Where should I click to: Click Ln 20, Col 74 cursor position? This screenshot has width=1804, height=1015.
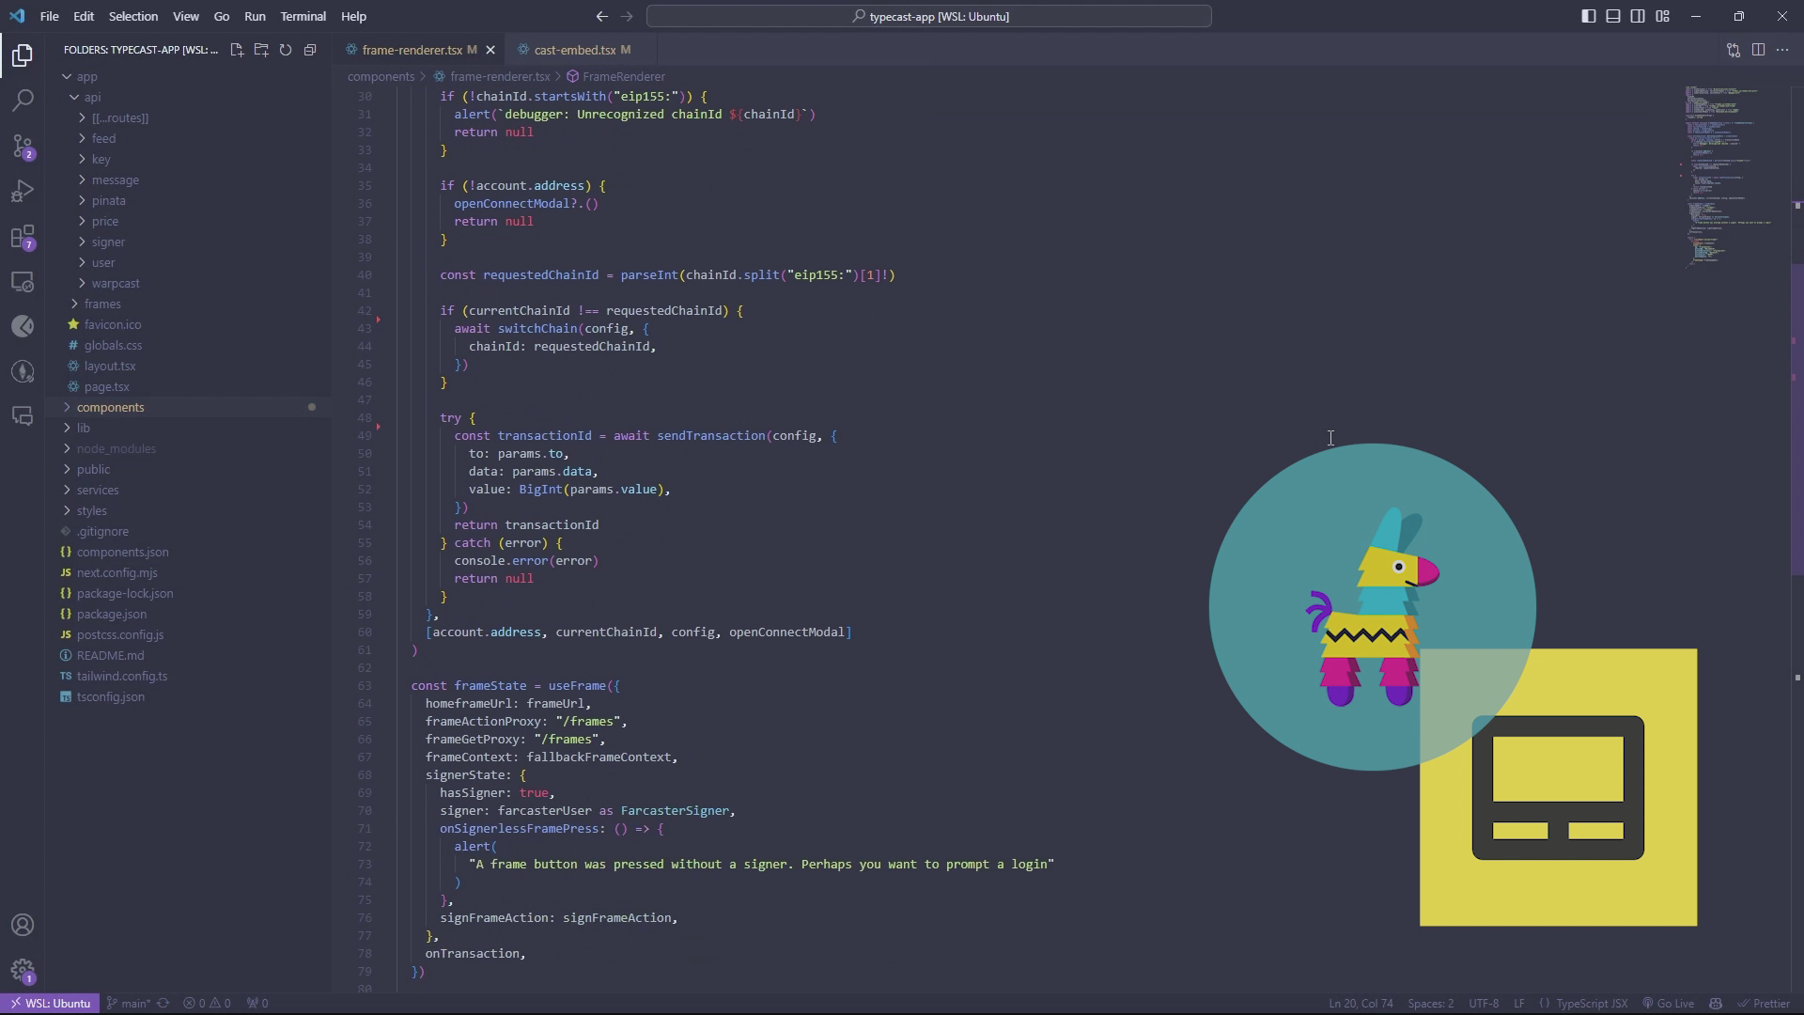point(1361,1003)
